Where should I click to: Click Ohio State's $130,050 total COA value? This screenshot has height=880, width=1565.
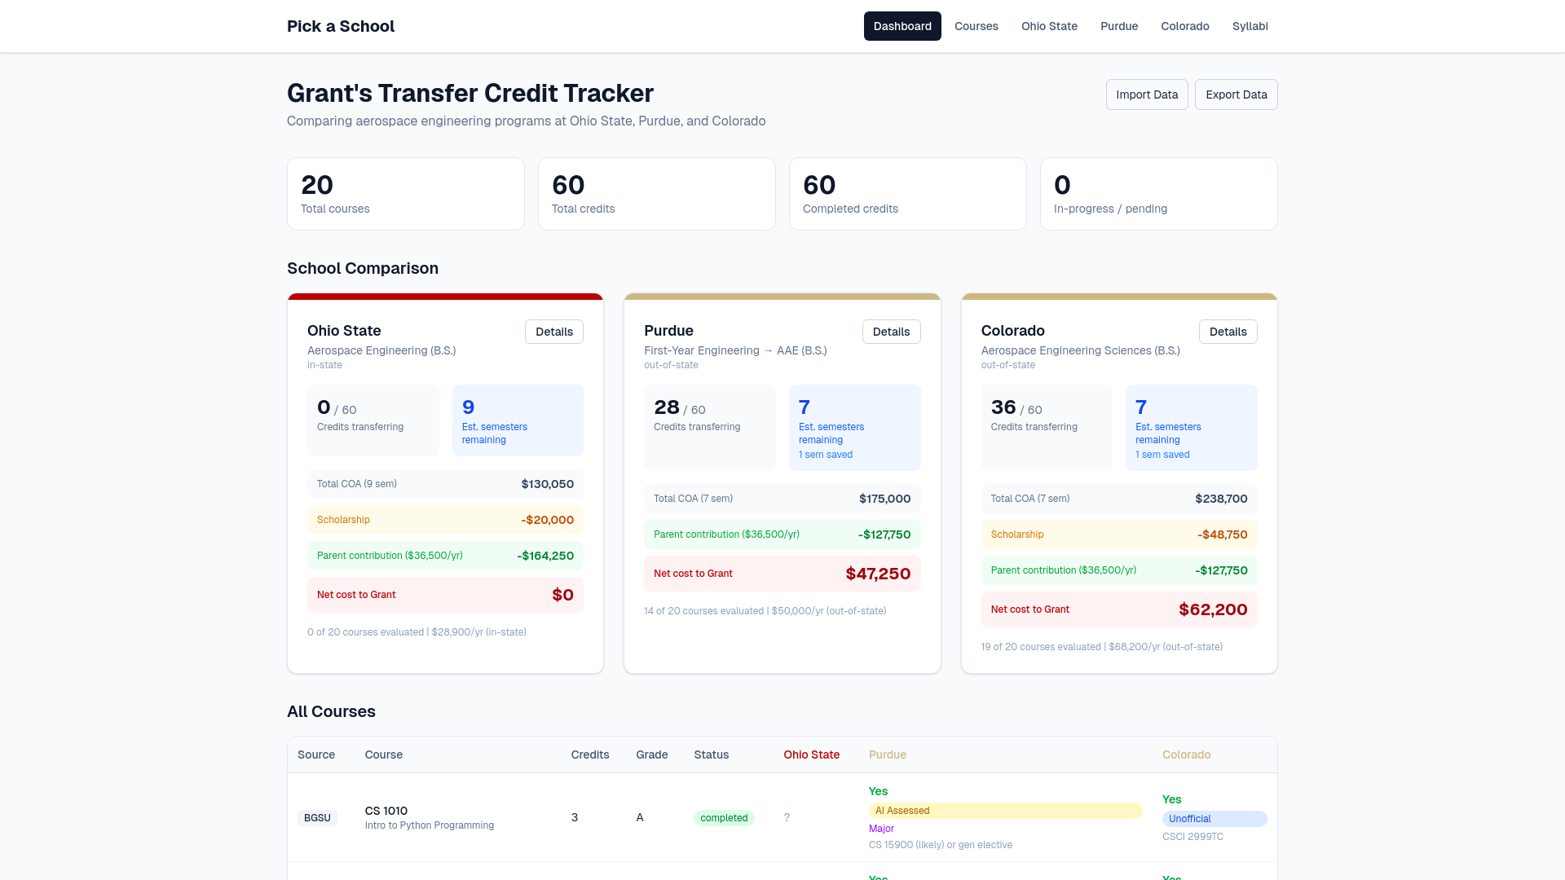pos(547,484)
